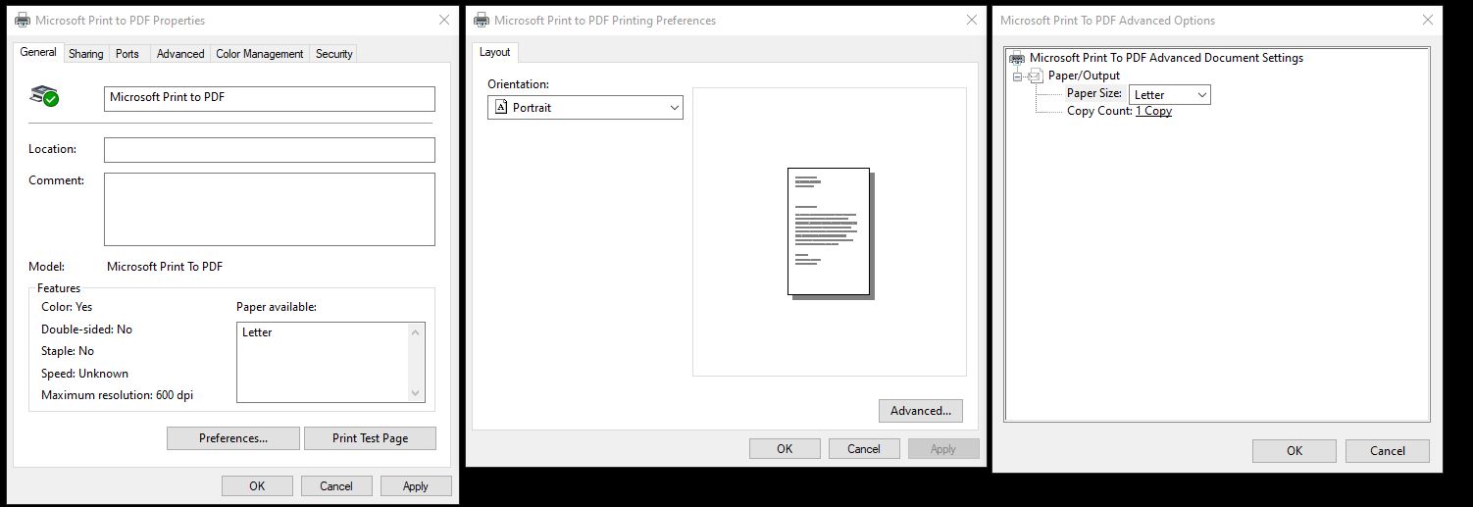The image size is (1473, 507).
Task: Click the Location input field
Action: [270, 149]
